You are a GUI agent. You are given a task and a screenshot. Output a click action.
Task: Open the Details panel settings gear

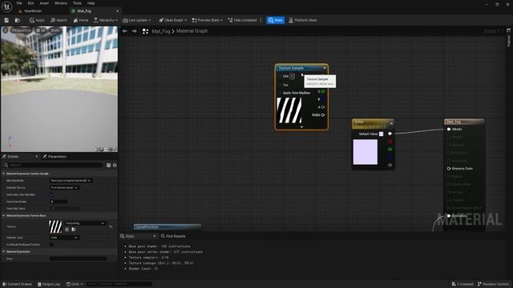coord(115,166)
